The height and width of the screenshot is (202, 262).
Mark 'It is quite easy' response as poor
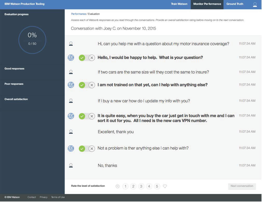(92, 116)
